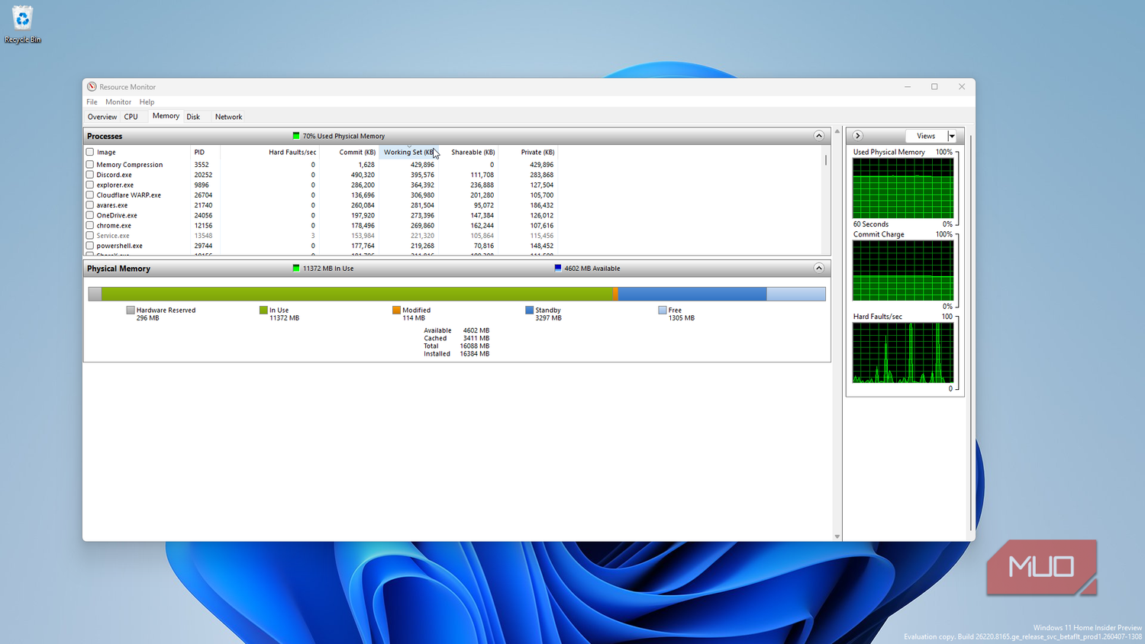This screenshot has width=1145, height=644.
Task: Check the avares.exe process checkbox
Action: pyautogui.click(x=90, y=205)
